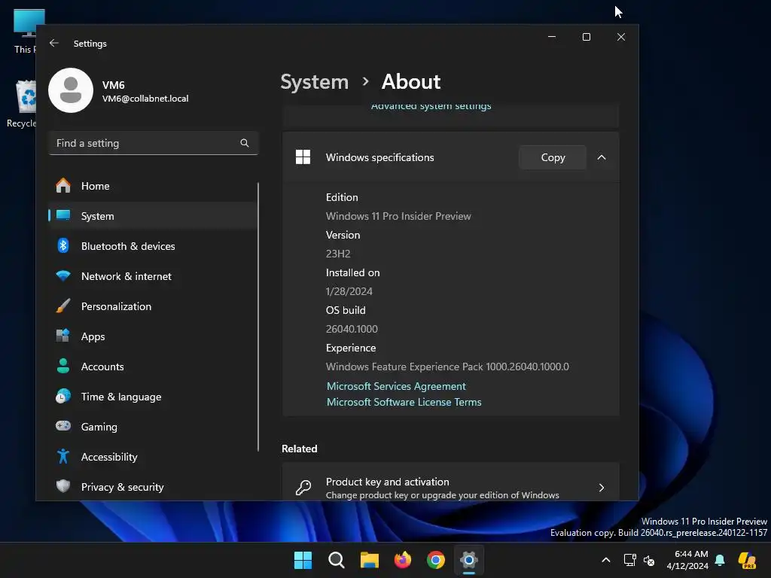Screen dimensions: 771x578
Task: Open Product key and activation chevron
Action: [602, 488]
